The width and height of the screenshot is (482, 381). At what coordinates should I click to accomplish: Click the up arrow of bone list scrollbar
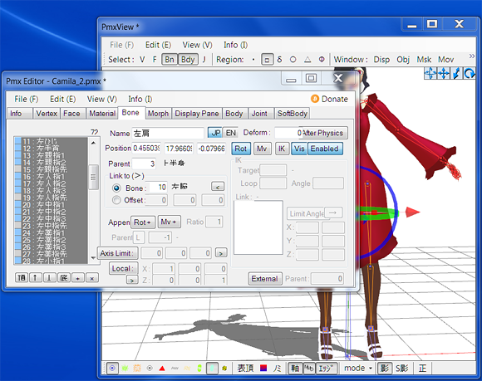click(93, 143)
